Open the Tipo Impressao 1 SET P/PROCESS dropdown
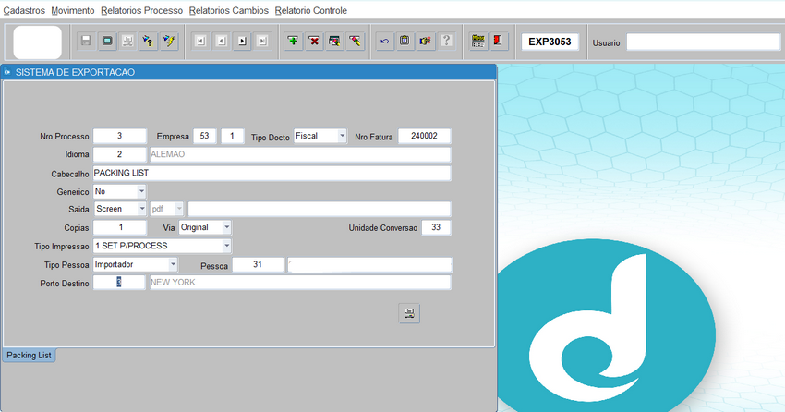785x412 pixels. (226, 246)
